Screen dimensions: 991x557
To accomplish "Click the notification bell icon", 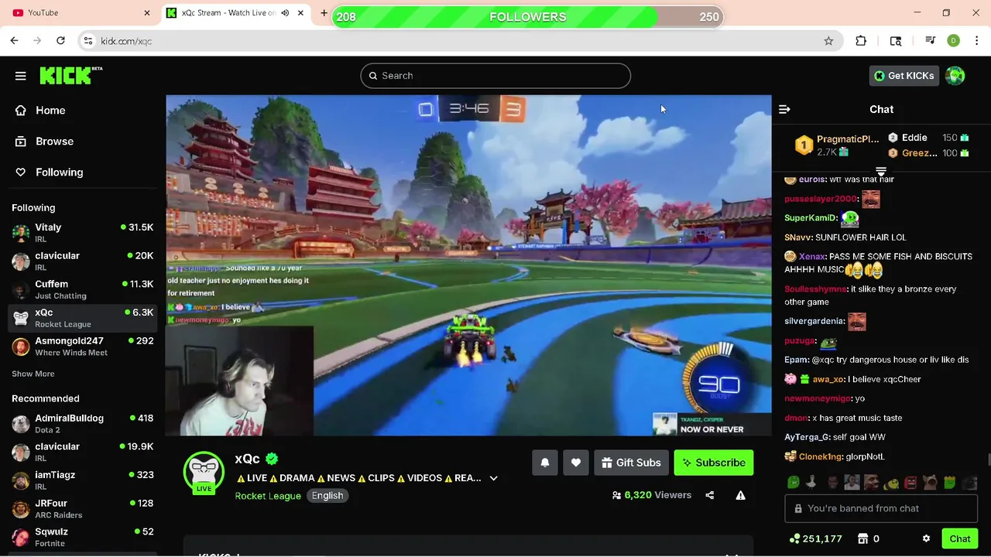I will (x=545, y=463).
